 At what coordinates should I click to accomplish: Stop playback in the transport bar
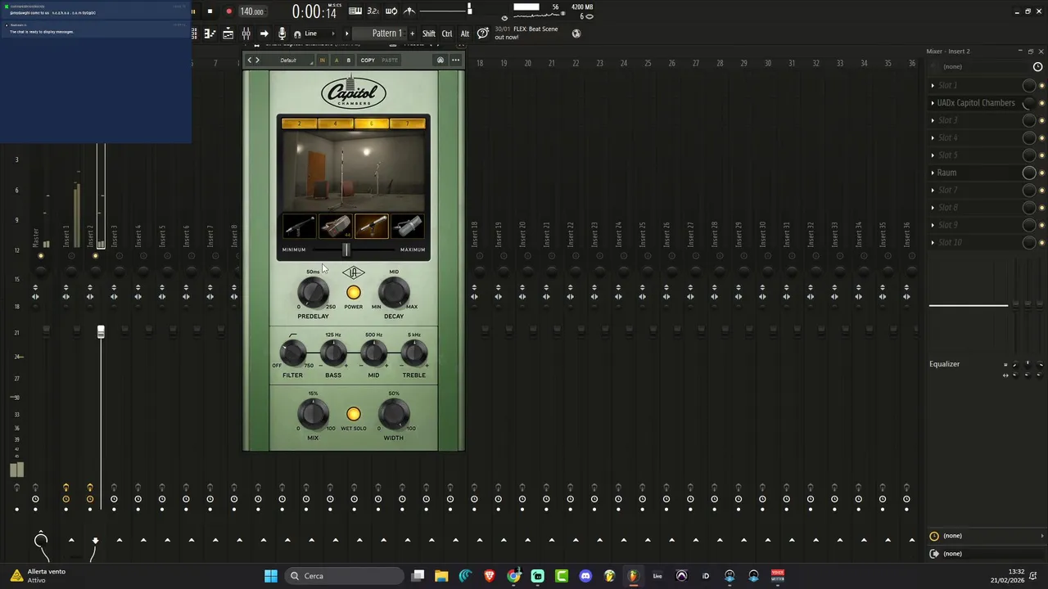210,11
